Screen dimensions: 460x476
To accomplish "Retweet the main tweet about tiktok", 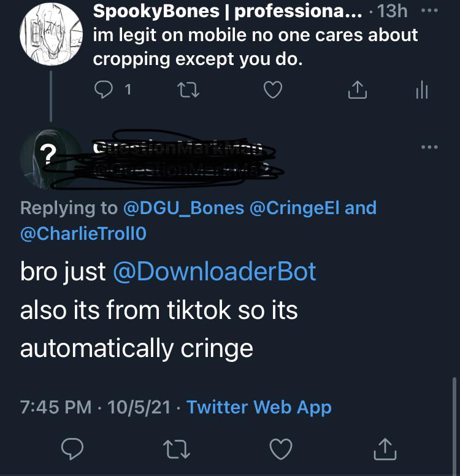I will click(177, 450).
